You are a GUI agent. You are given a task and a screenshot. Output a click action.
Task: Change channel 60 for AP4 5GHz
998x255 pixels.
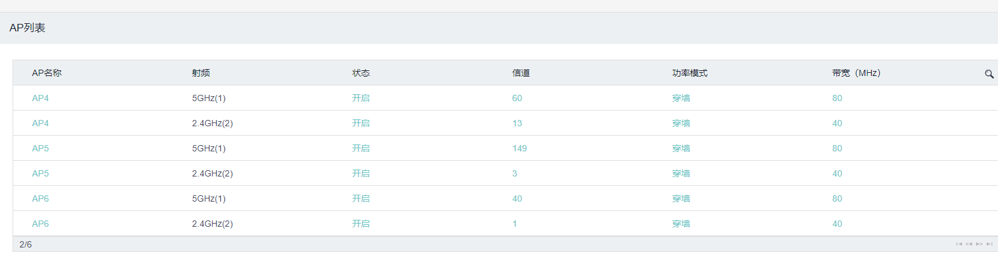[x=517, y=98]
